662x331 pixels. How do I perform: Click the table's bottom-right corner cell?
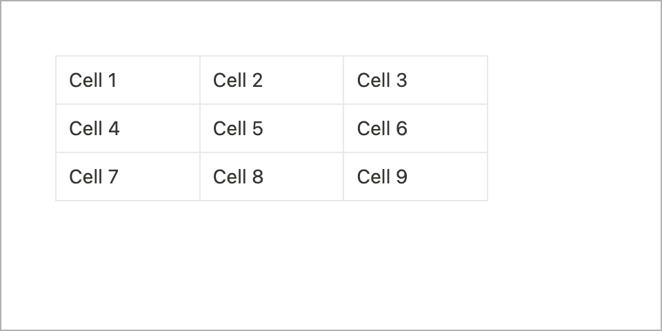[x=415, y=177]
